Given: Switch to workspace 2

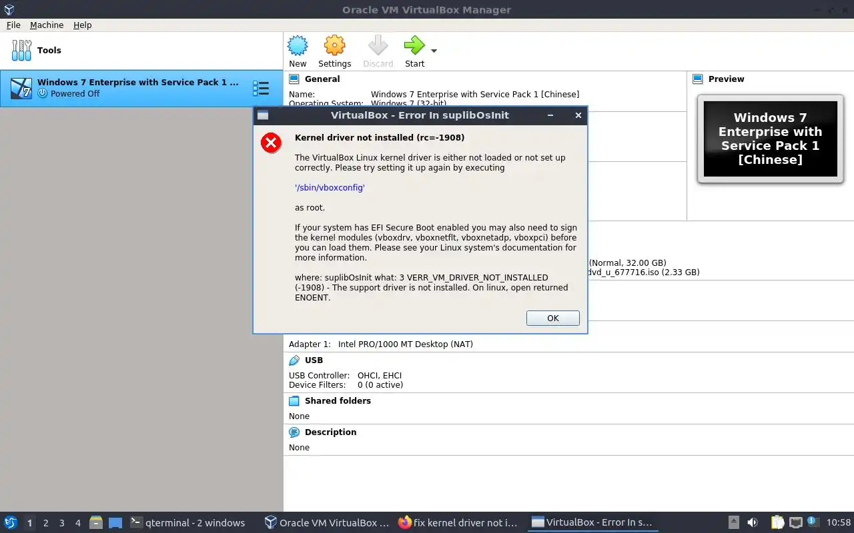Looking at the screenshot, I should click(45, 523).
